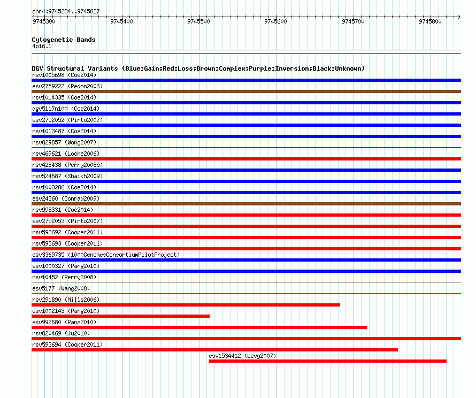Viewport: 476px width, 398px height.
Task: Select nsv428438 (Perry2008b) label
Action: (67, 165)
